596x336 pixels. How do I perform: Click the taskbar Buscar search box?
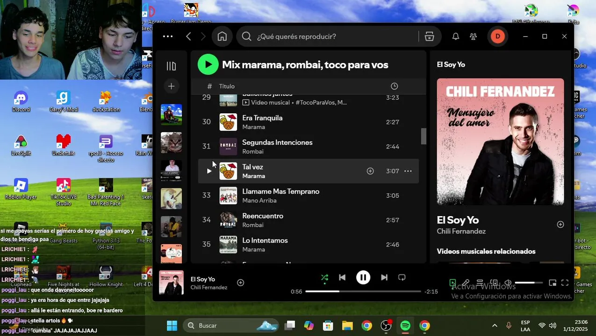(231, 326)
